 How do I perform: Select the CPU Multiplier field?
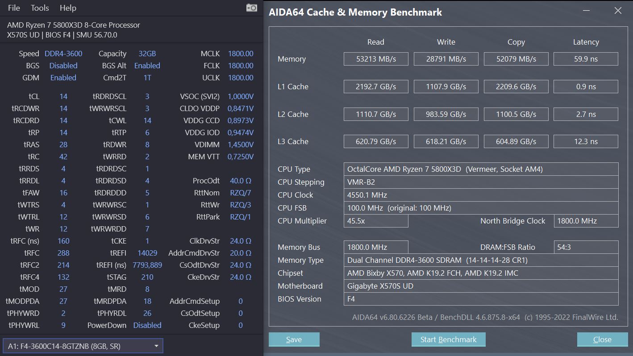376,221
